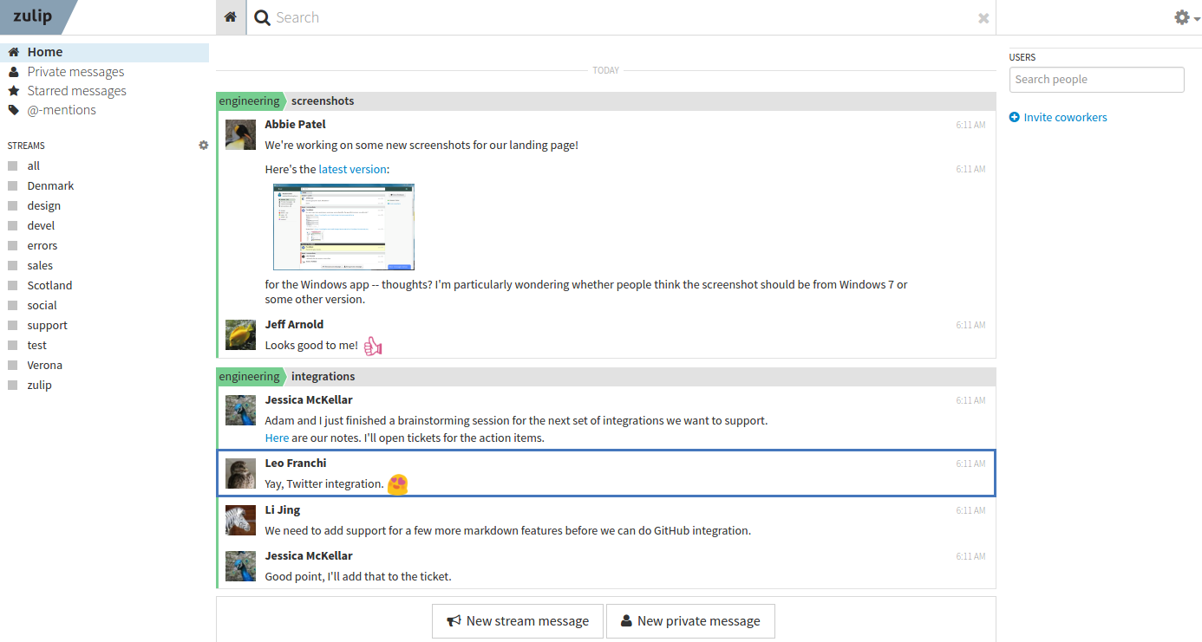Screen dimensions: 1202x642
Task: Open Starred messages view
Action: (76, 91)
